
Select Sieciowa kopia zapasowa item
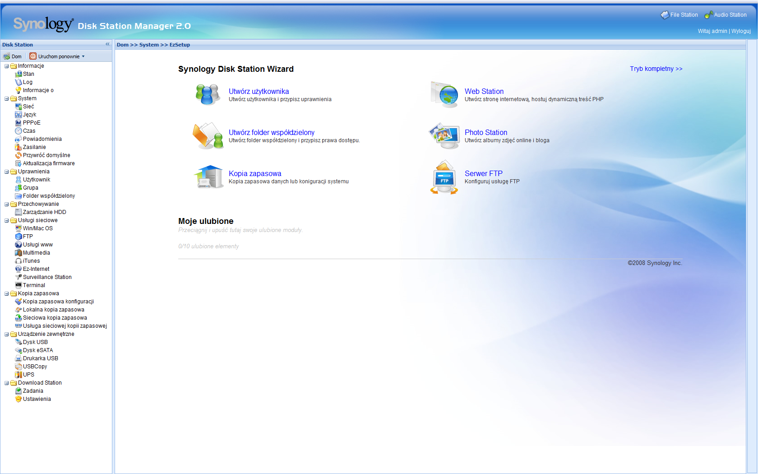pyautogui.click(x=55, y=318)
